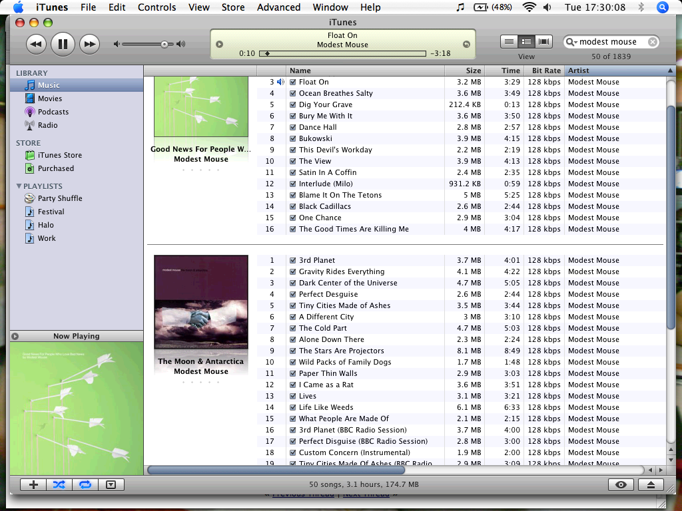Click the Now Playing panel arrow
Screen dimensions: 682x511
[x=15, y=336]
